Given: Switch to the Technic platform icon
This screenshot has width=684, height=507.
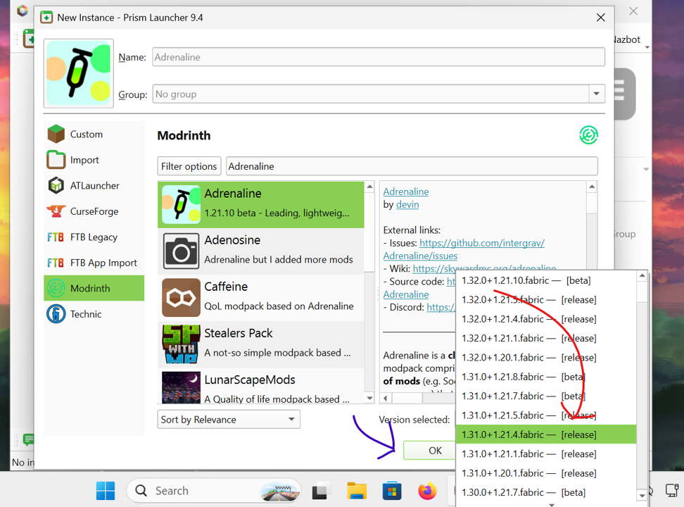Looking at the screenshot, I should (56, 313).
